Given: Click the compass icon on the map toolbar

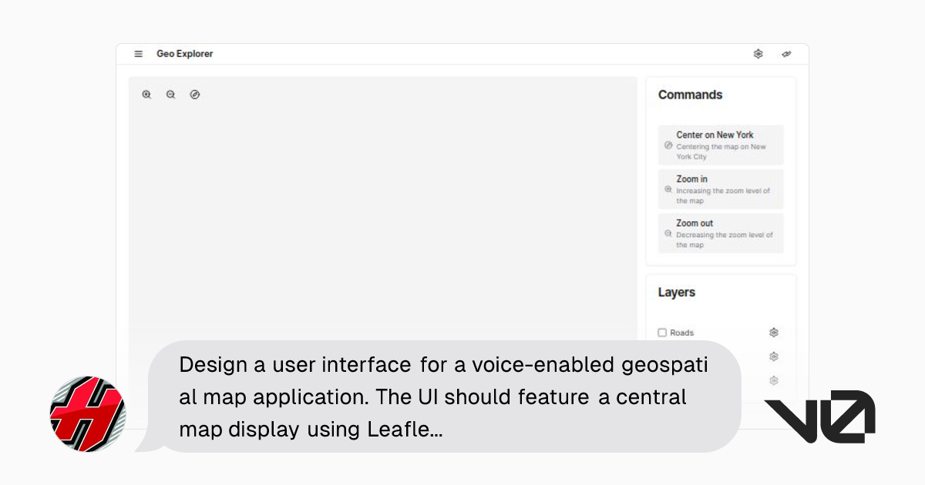Looking at the screenshot, I should click(x=195, y=94).
